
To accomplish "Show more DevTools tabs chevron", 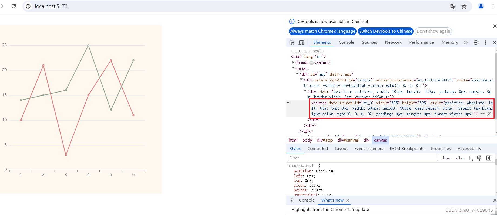I will click(x=465, y=42).
